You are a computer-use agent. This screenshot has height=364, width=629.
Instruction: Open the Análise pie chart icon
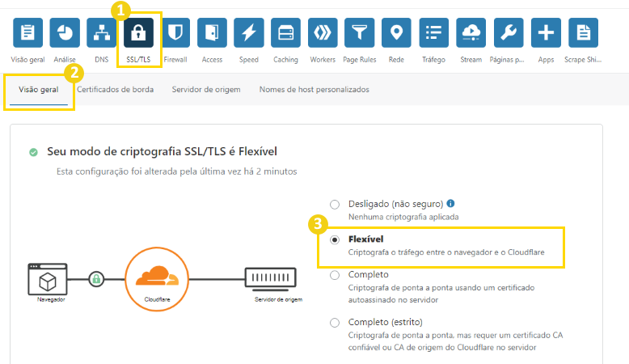tap(65, 32)
